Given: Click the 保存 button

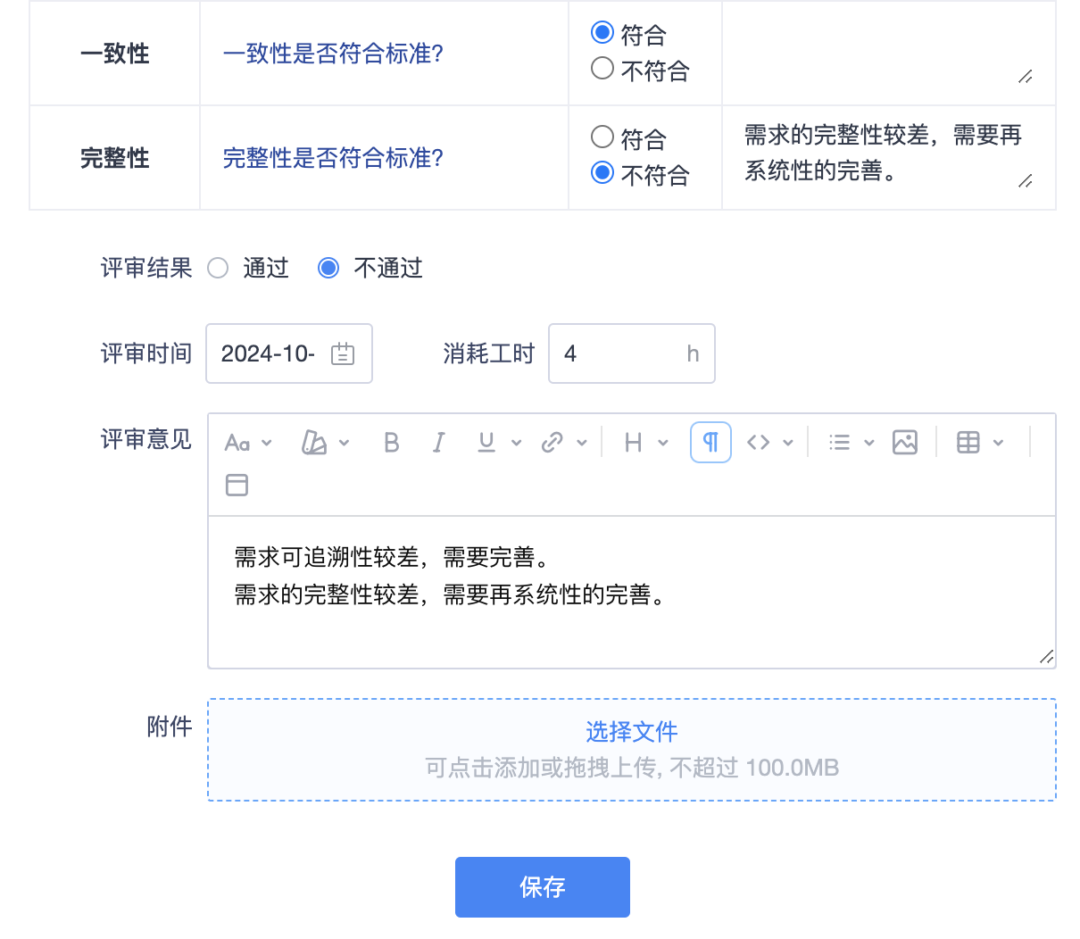Looking at the screenshot, I should tap(542, 887).
